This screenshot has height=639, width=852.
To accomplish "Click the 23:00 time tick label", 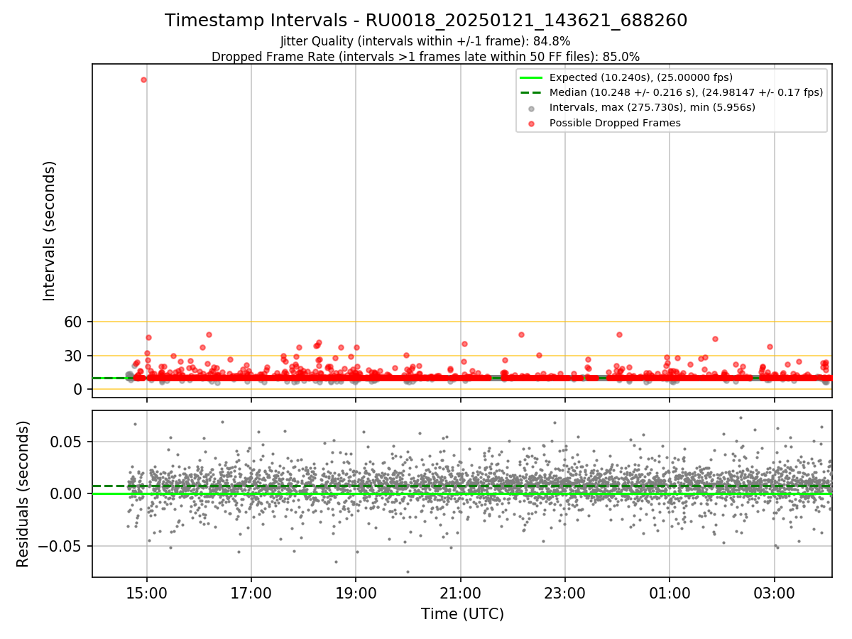I will click(x=565, y=592).
